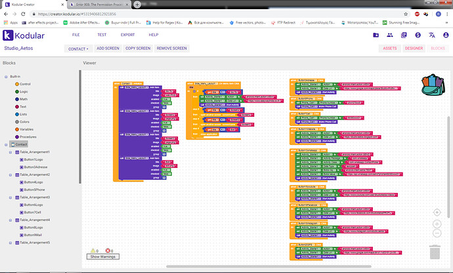The image size is (453, 273).
Task: Bookmark this page with star icon
Action: click(406, 14)
